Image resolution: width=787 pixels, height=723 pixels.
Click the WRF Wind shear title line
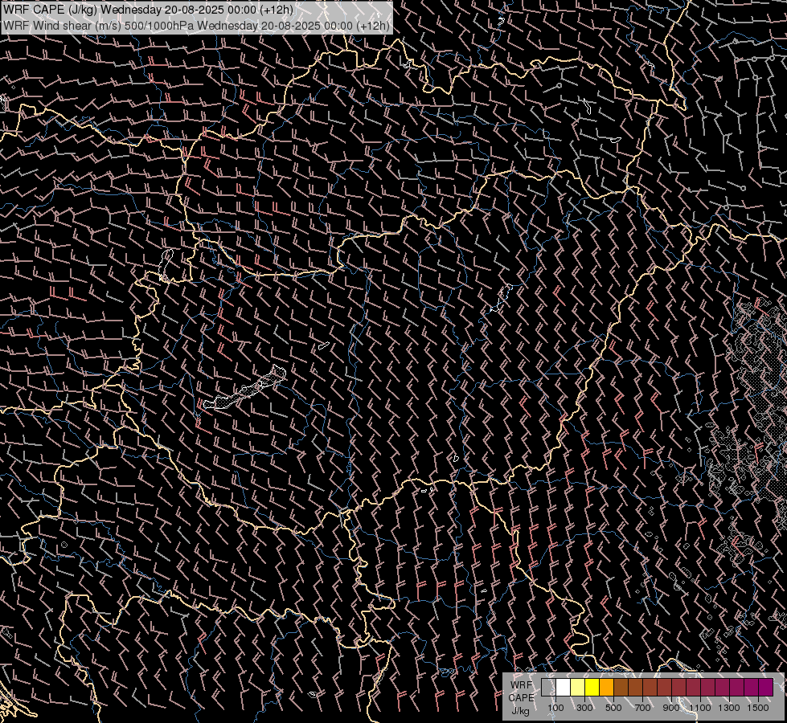pos(196,26)
